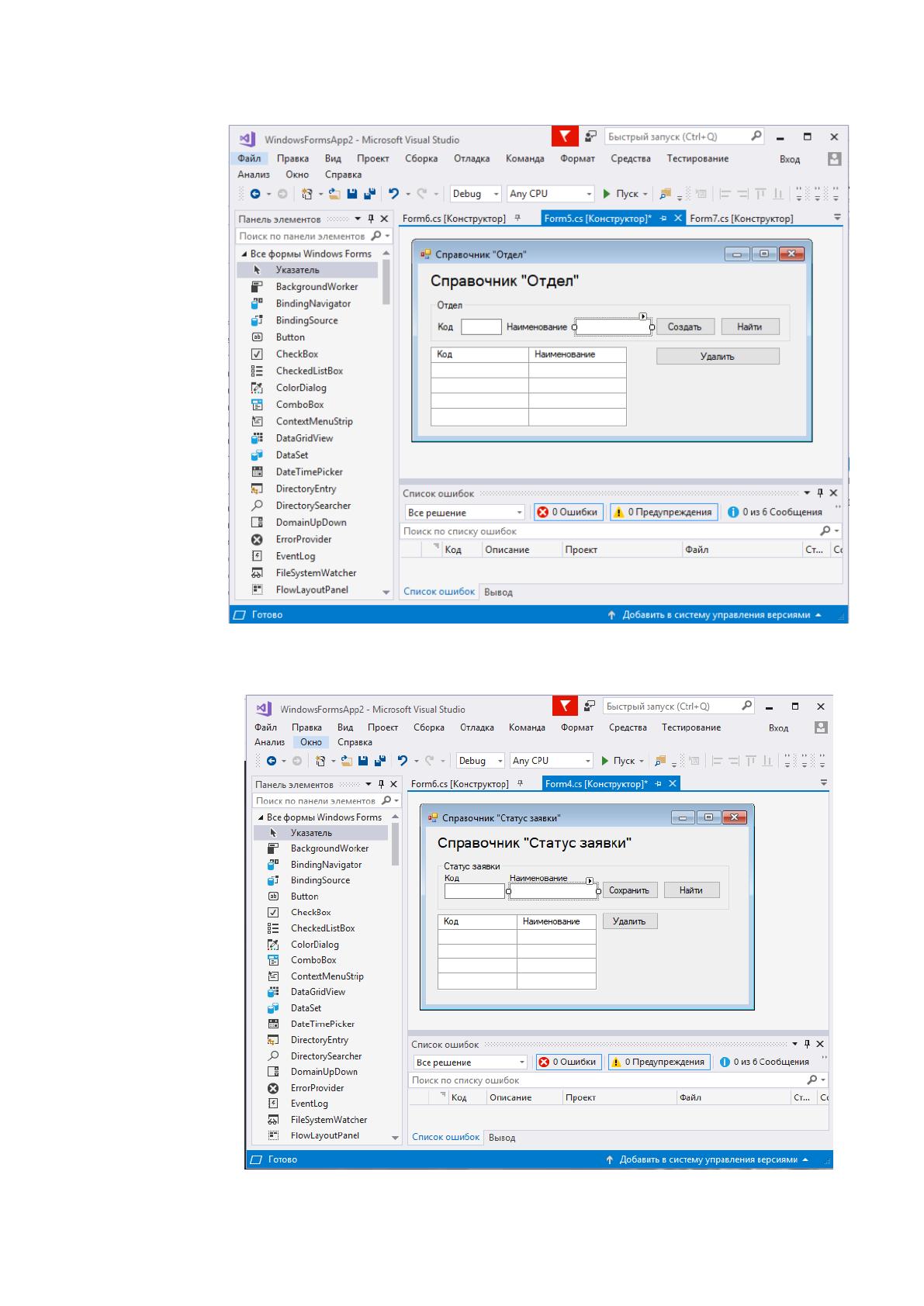Click the green Пуск run button in the Form4 window
Viewport: 924px width, 1306px height.
pos(623,761)
